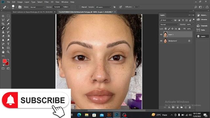
Task: Open the Image menu
Action: tap(20, 2)
